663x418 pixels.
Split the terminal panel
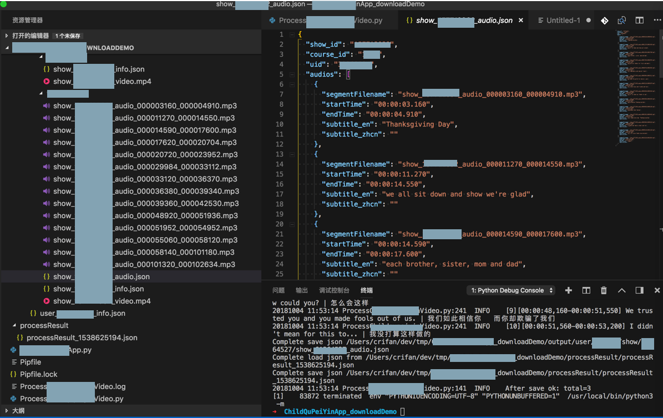click(586, 290)
